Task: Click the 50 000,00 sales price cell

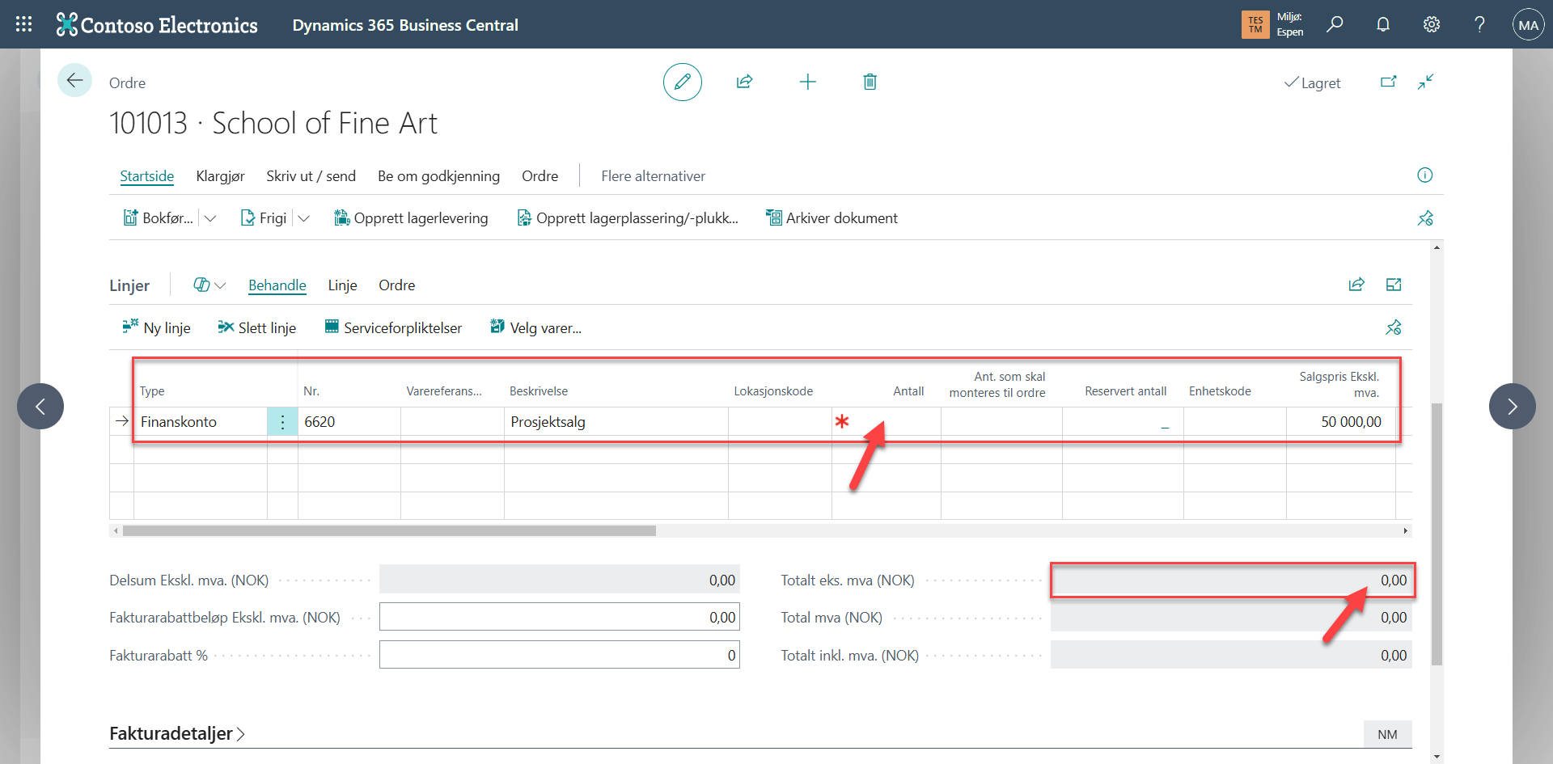Action: [1341, 421]
